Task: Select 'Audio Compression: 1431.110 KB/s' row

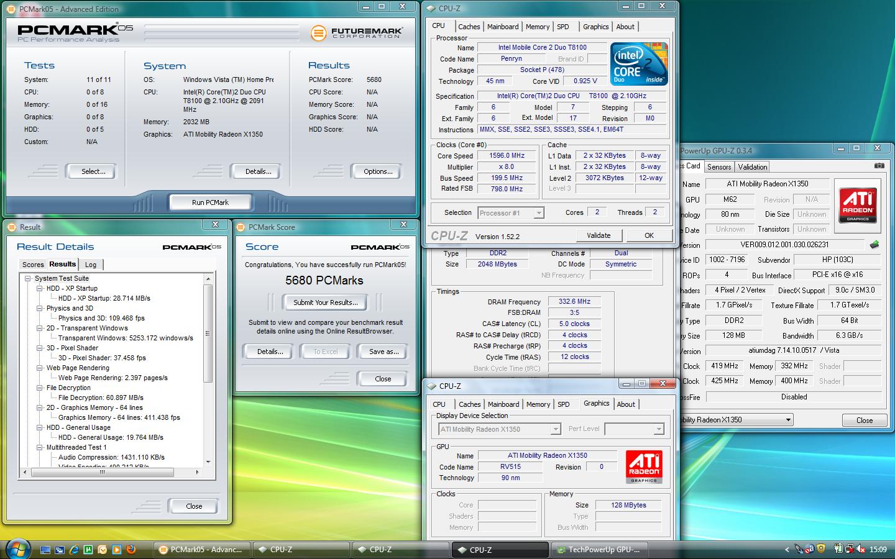Action: click(x=111, y=457)
